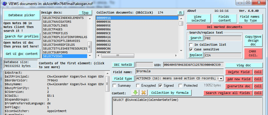The image size is (268, 115).
Task: Click Coll button beside Search replace all fields
Action: pyautogui.click(x=258, y=93)
